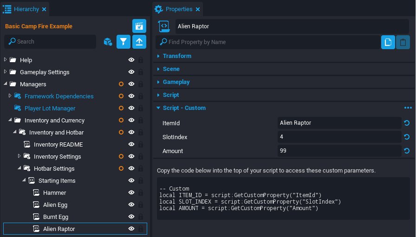Hide the Hammer item with eye icon

click(x=131, y=193)
